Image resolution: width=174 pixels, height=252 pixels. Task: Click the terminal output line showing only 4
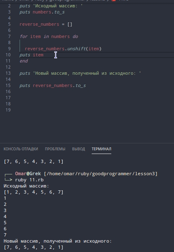pos(5,216)
